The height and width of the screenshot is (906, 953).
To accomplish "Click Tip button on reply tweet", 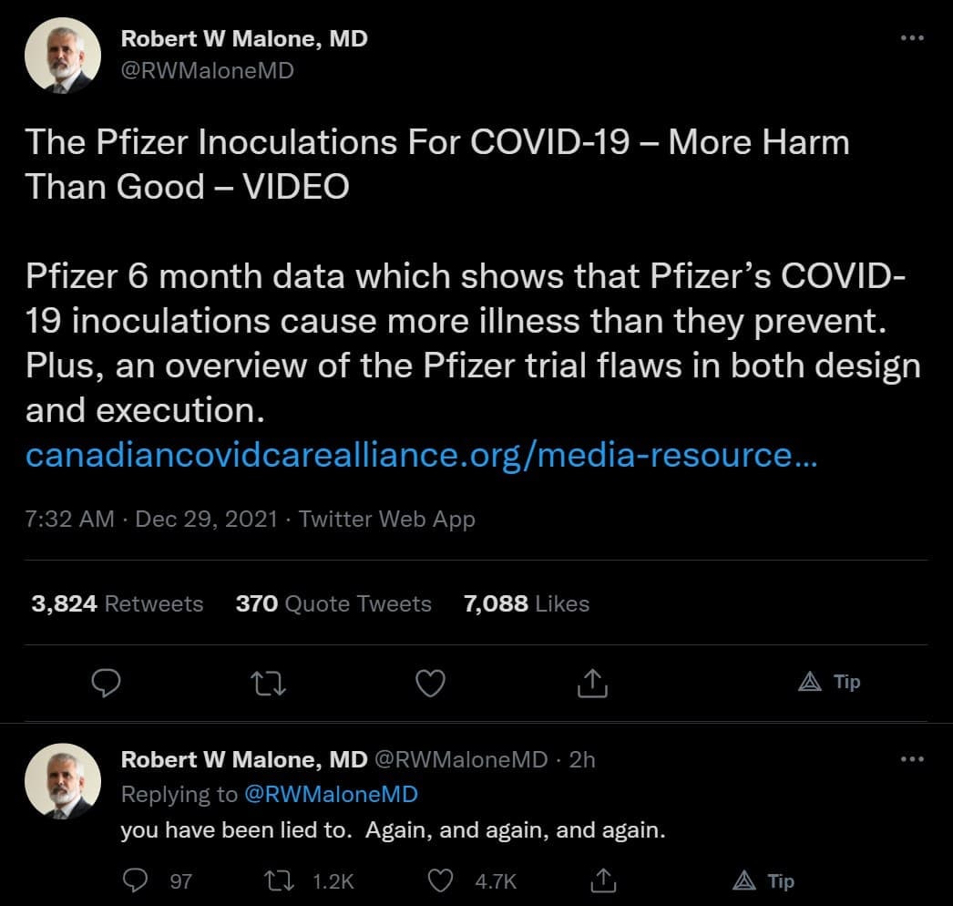I will 763,880.
